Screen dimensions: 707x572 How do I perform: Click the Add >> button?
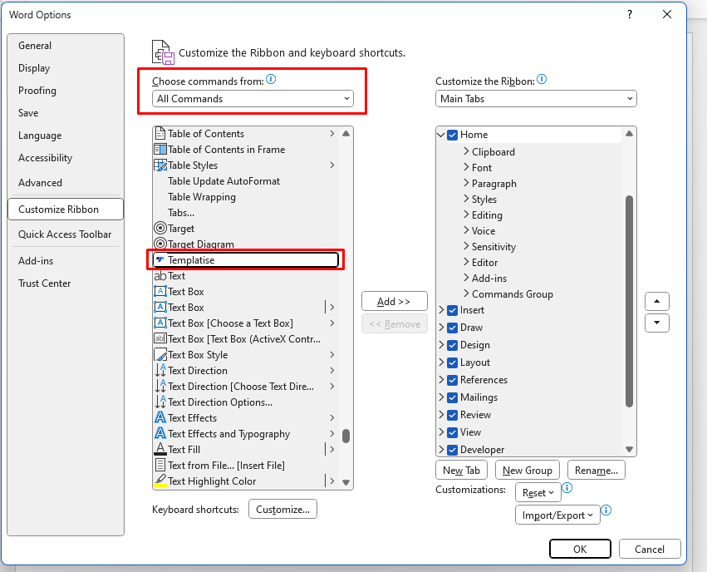(394, 301)
